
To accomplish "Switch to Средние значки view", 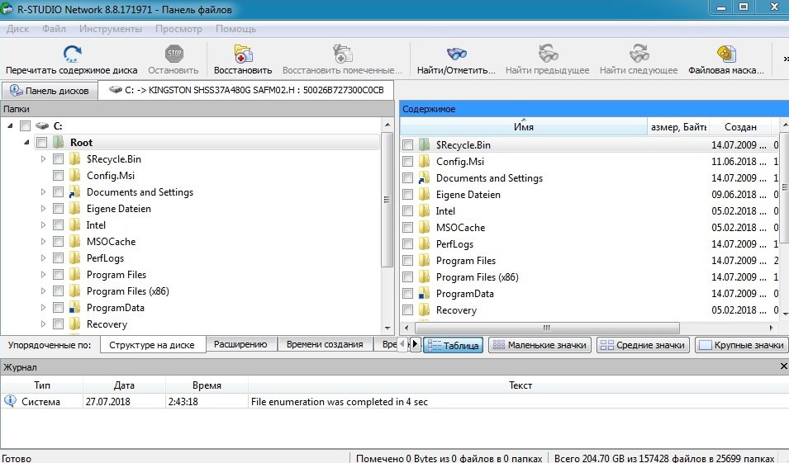I will (x=643, y=345).
